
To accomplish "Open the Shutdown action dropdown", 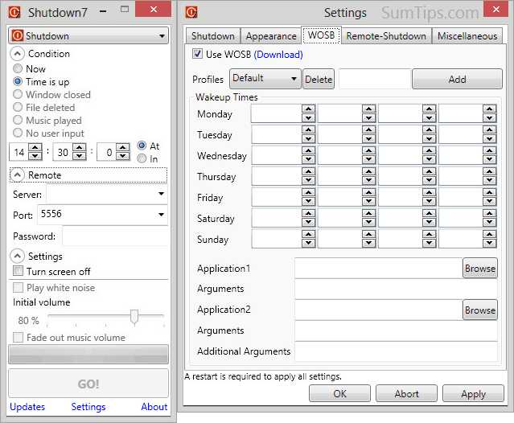I will pos(88,36).
